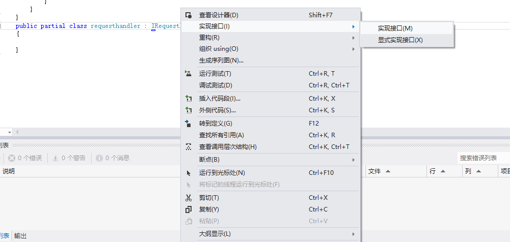Choose 运行到光标处(N) menu entry
Viewport: 510px width, 242px height.
271,173
